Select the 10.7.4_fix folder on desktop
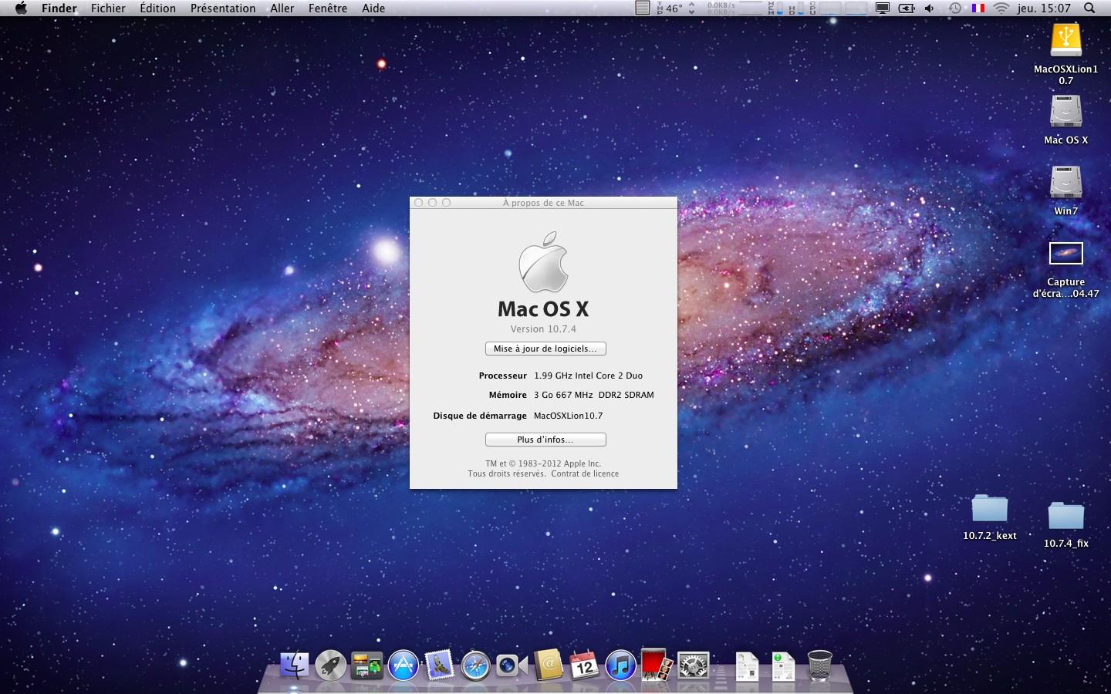Viewport: 1111px width, 694px height. [x=1065, y=515]
